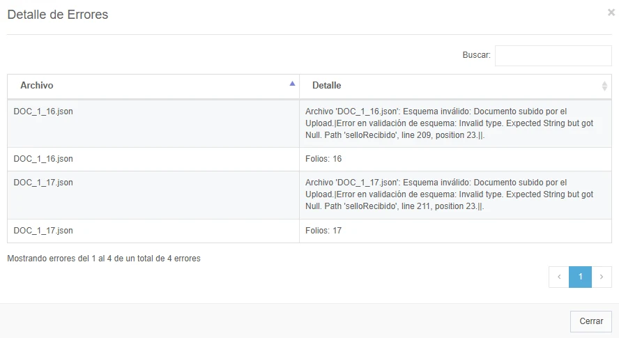Go to next page chevron
The width and height of the screenshot is (619, 338).
pyautogui.click(x=602, y=277)
